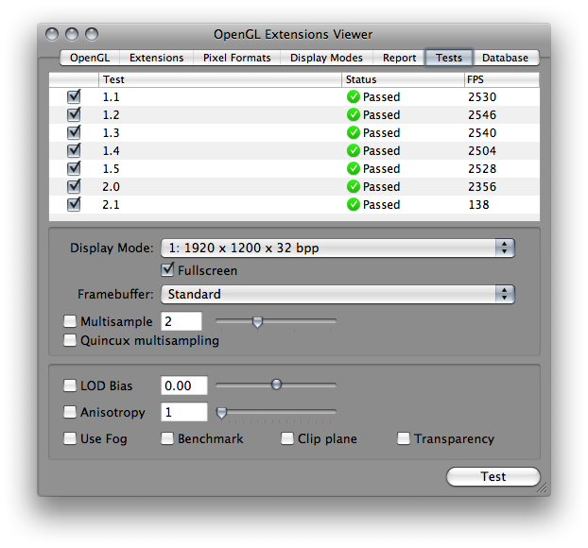The height and width of the screenshot is (548, 588).
Task: Click the window resize grip corner
Action: tap(542, 488)
